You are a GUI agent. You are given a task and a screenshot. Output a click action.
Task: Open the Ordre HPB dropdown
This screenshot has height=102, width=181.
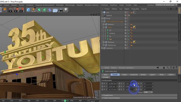(x=148, y=92)
